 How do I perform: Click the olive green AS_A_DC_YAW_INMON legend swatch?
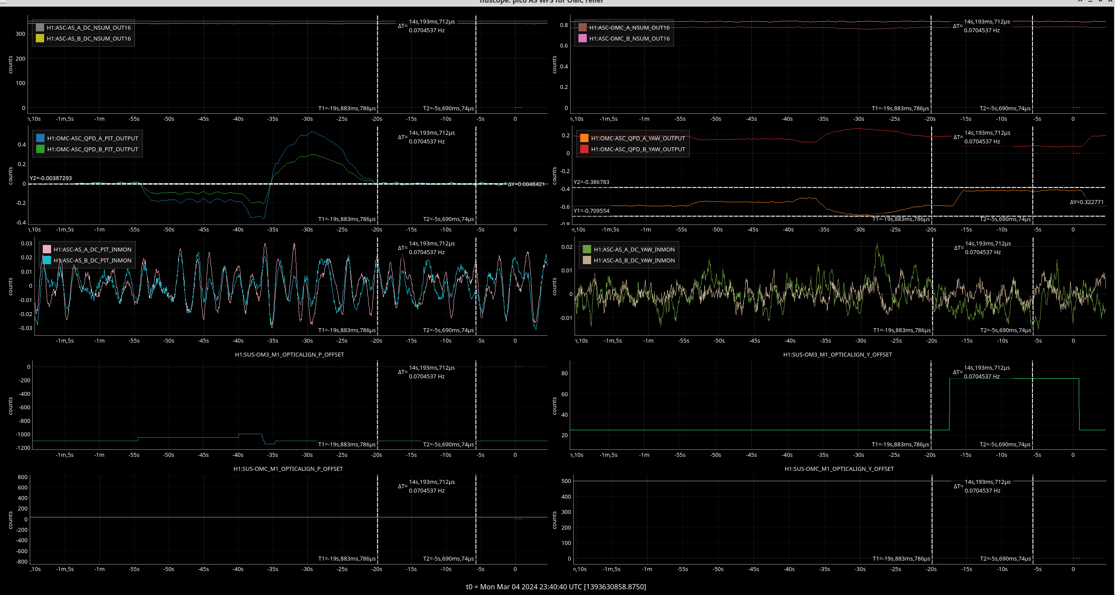[x=587, y=249]
